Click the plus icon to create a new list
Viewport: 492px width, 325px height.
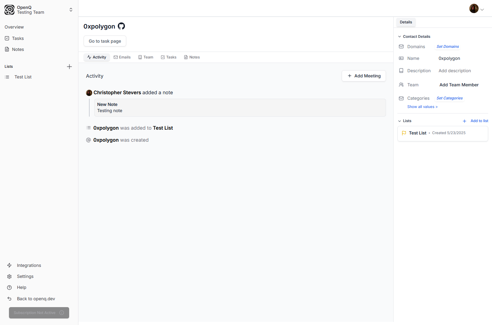[x=69, y=66]
